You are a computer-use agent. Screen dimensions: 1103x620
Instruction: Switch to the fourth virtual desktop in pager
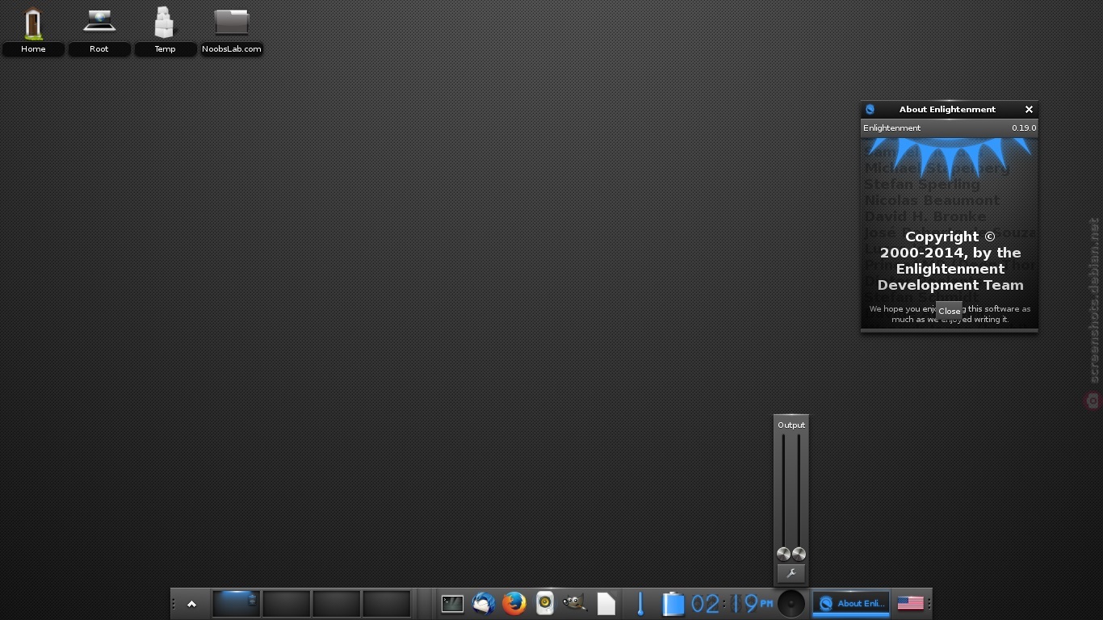point(387,604)
